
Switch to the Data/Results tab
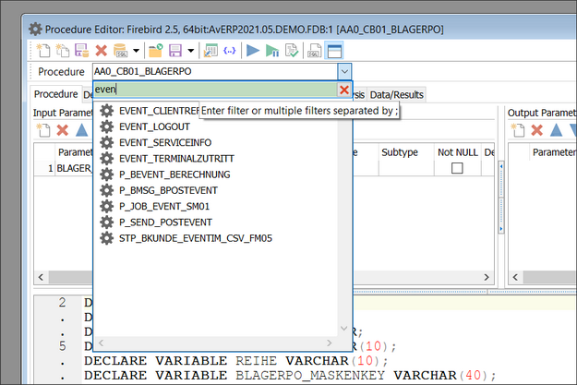point(396,94)
